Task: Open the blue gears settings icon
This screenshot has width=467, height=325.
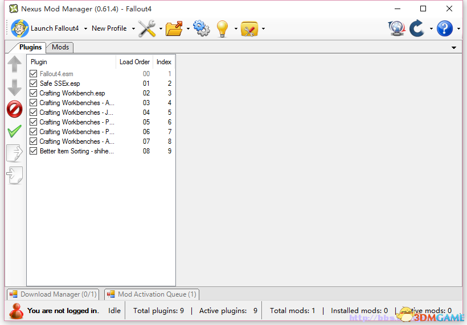Action: click(x=202, y=28)
